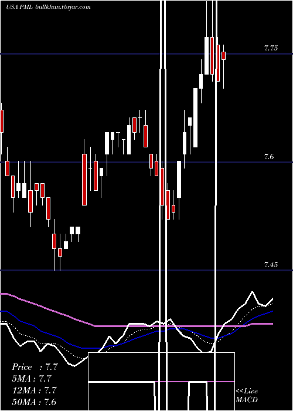Click the USA PML bullkhan.tbrjar.com header text

tap(49, 7)
